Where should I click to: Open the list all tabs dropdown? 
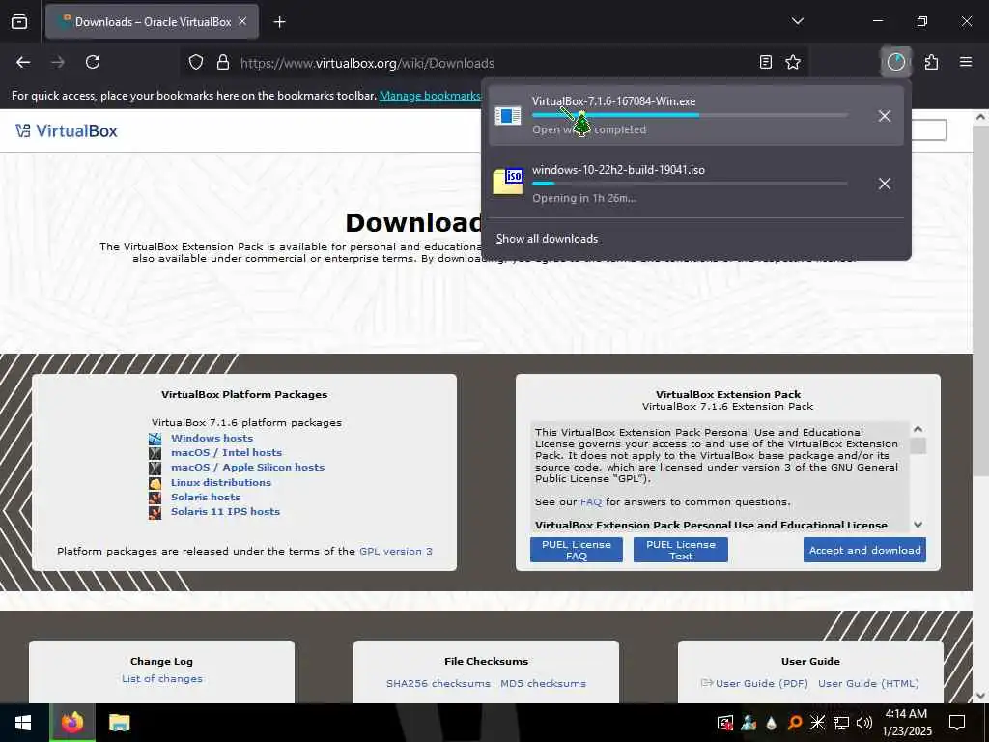(x=798, y=21)
